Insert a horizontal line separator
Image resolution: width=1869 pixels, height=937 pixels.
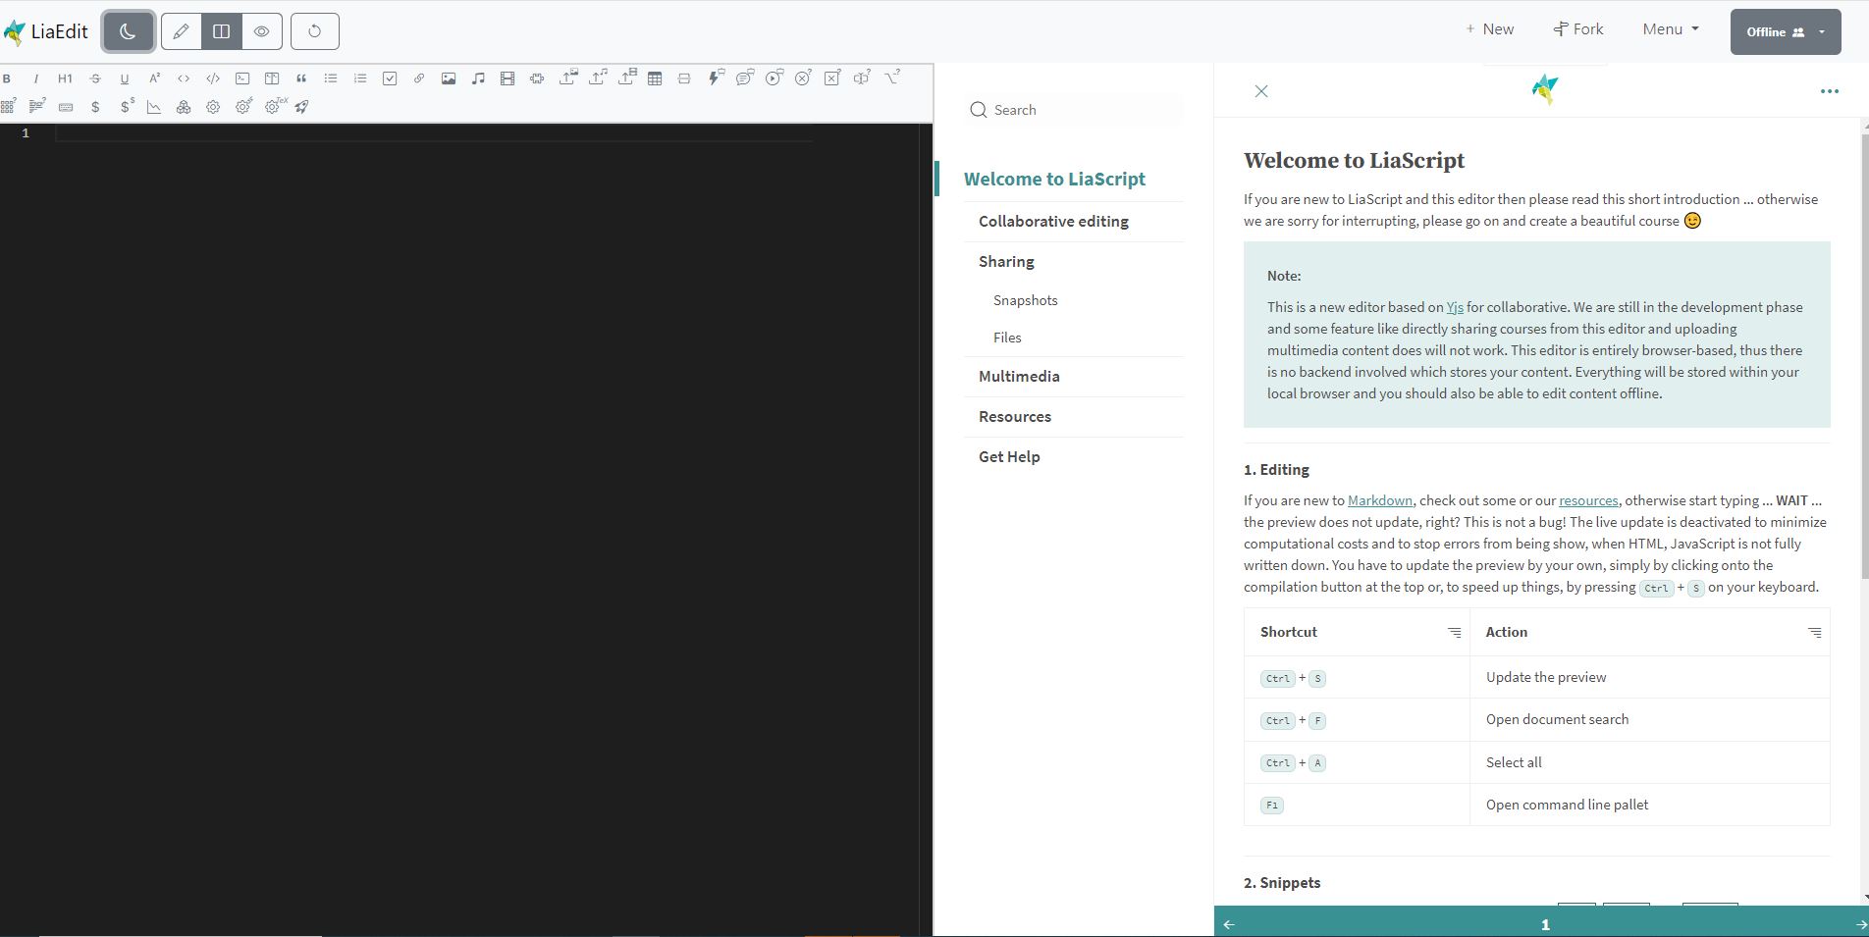pos(684,78)
